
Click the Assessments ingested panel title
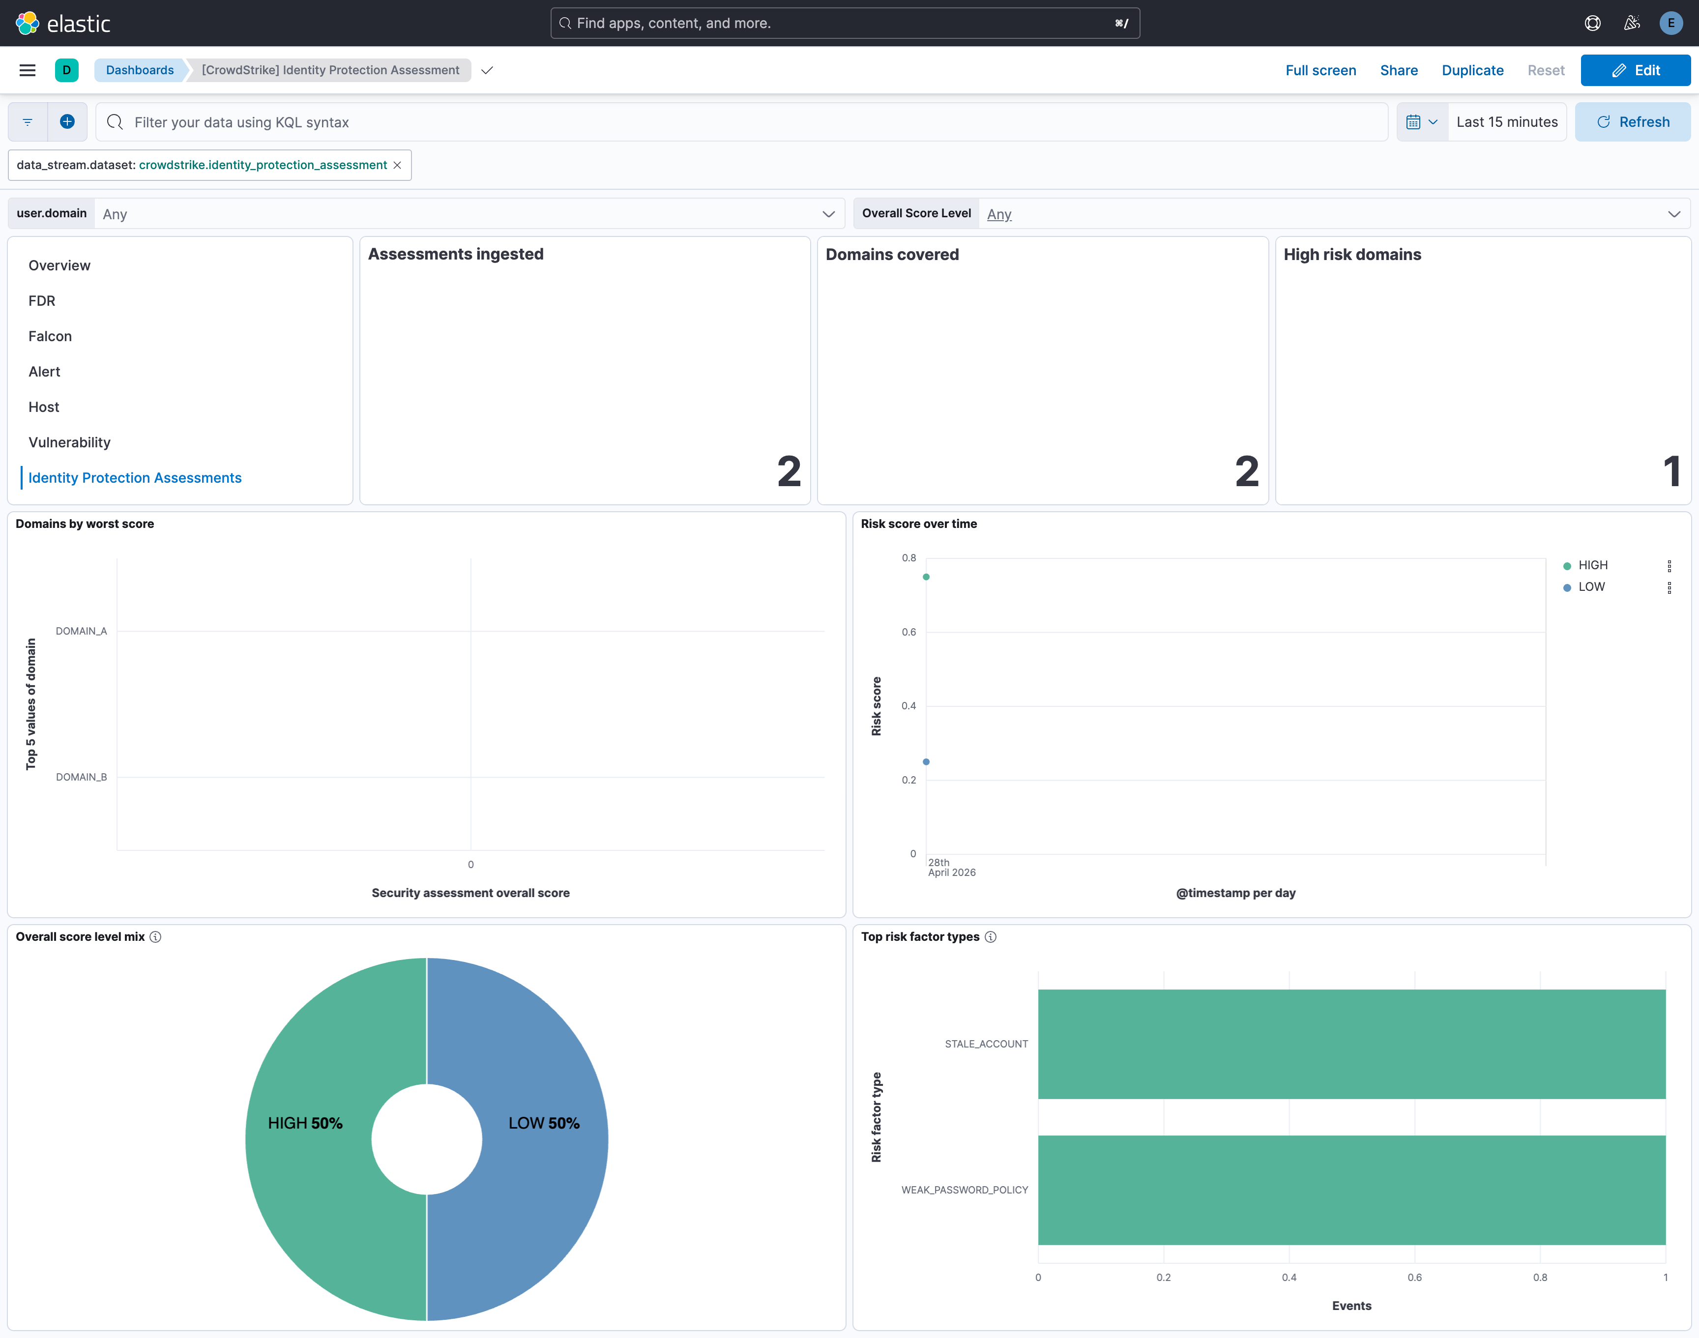tap(456, 255)
